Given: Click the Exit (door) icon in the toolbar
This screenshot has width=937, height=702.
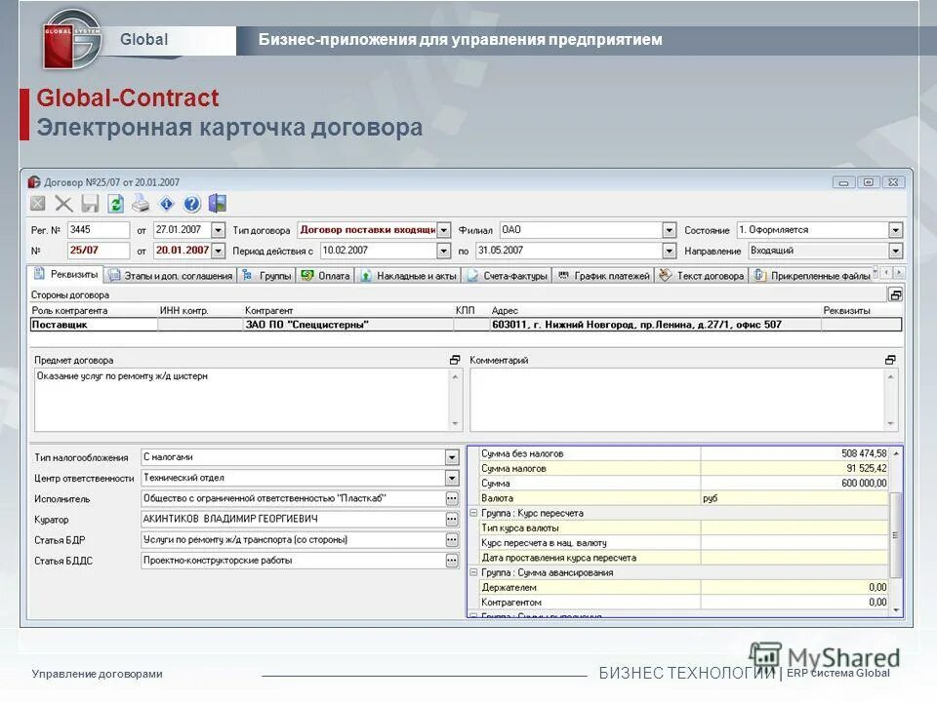Looking at the screenshot, I should pyautogui.click(x=217, y=203).
